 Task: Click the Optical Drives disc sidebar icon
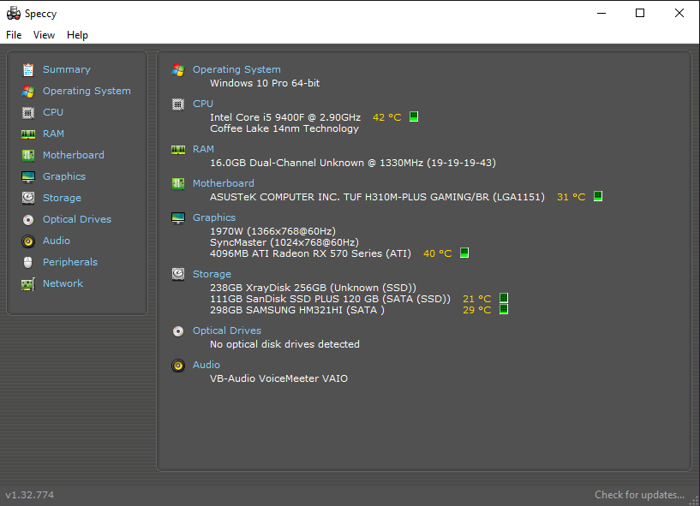click(28, 219)
